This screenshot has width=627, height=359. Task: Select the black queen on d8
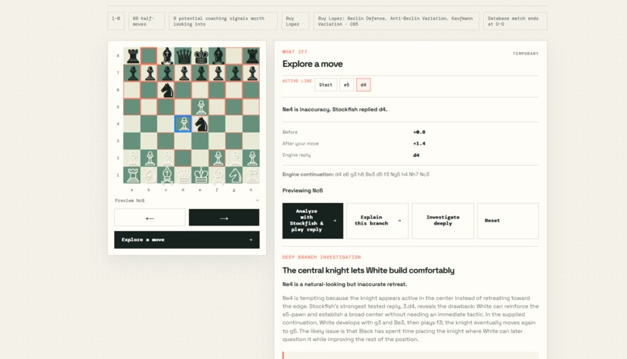(183, 56)
